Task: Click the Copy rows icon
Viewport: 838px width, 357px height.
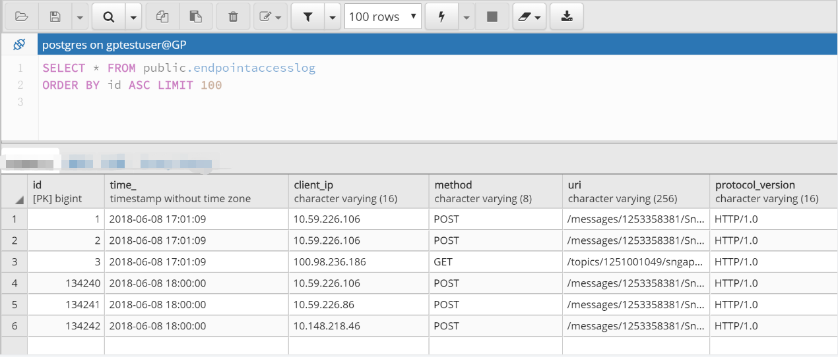Action: [x=162, y=16]
